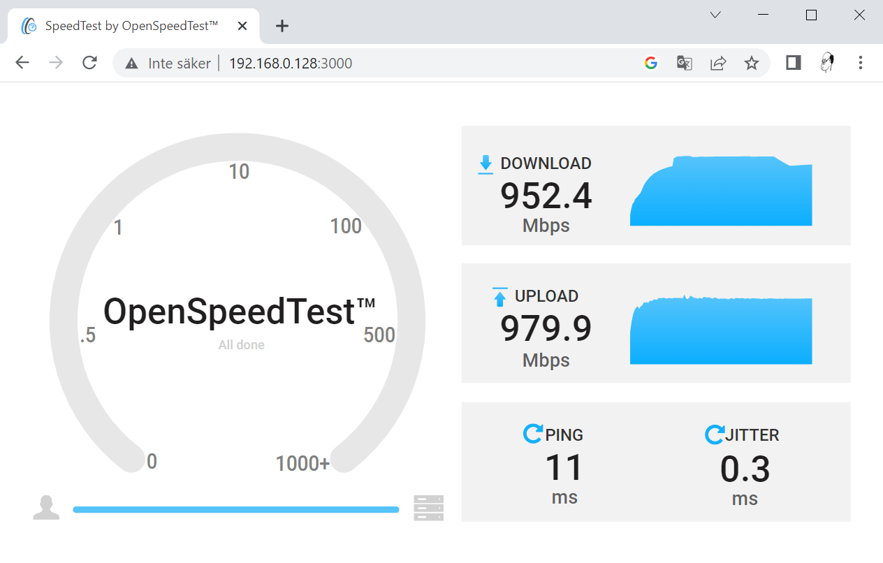Screen dimensions: 883x563
Task: Click the 0.3 ms jitter value
Action: (x=745, y=469)
